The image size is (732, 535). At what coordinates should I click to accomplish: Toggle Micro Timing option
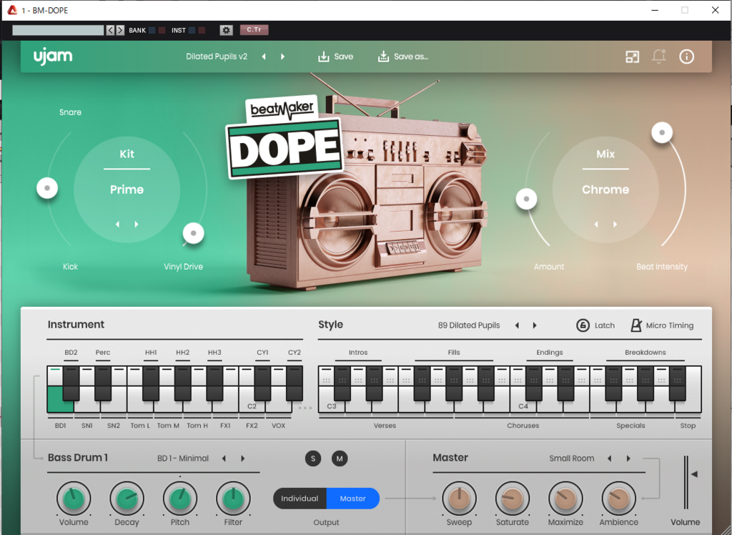[662, 325]
